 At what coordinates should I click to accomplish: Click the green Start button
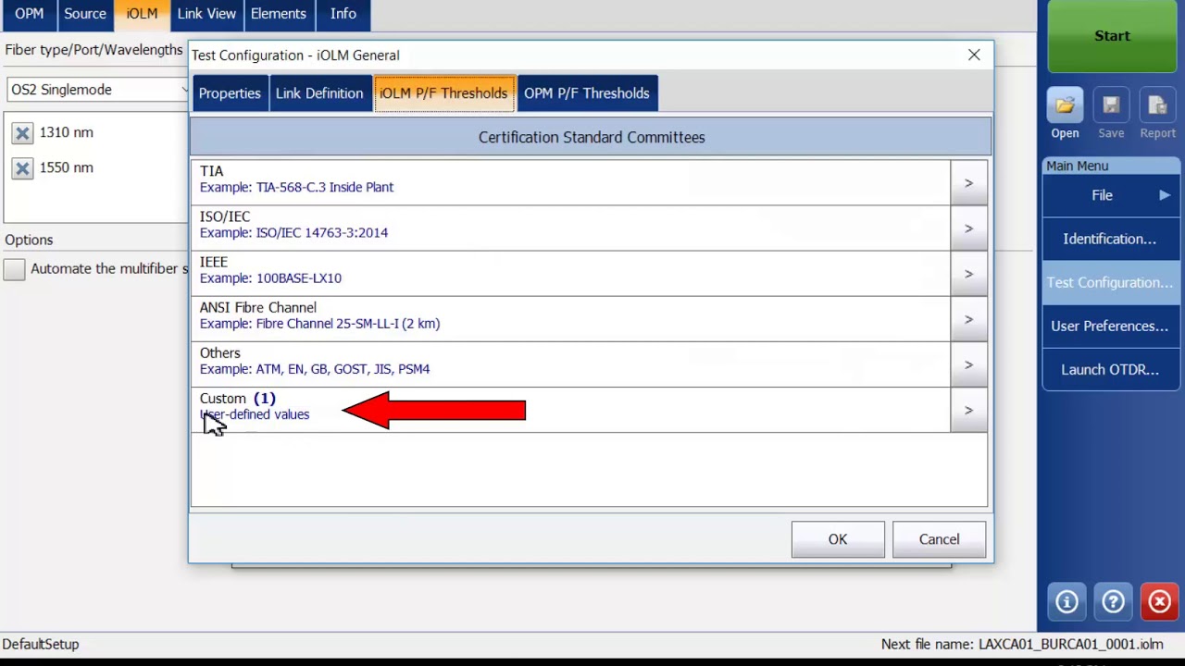[1112, 36]
